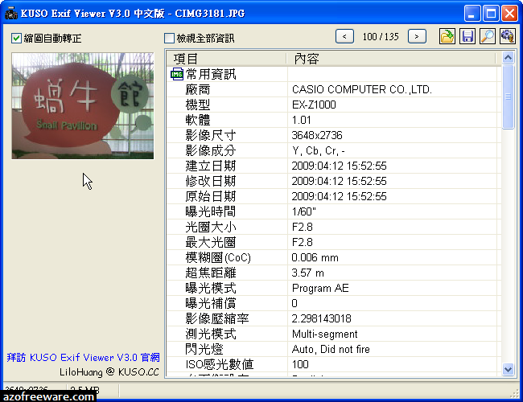Select the 建立日期 row
The image size is (523, 402).
pyautogui.click(x=334, y=166)
